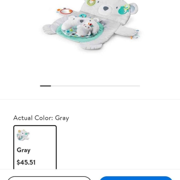Tap the round mirror toy in the photo
Screen dimensions: 180x180
(66, 11)
